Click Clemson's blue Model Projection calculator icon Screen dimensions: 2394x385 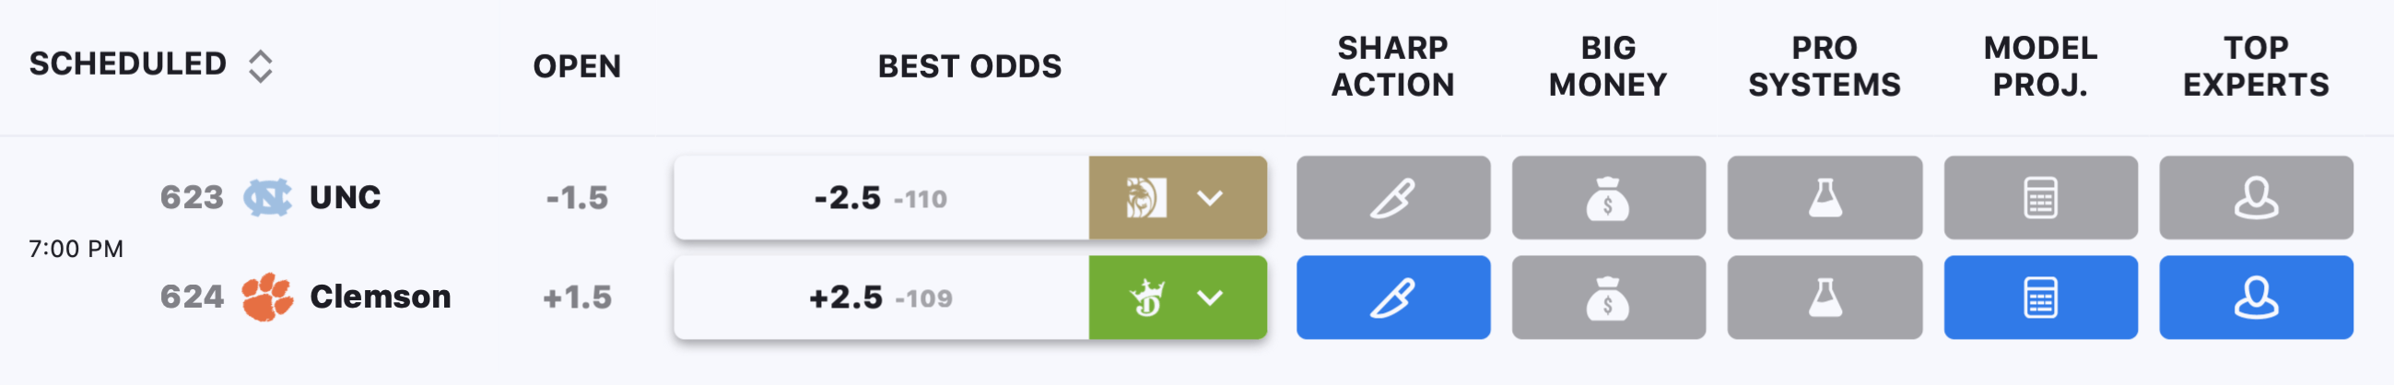pos(2041,297)
